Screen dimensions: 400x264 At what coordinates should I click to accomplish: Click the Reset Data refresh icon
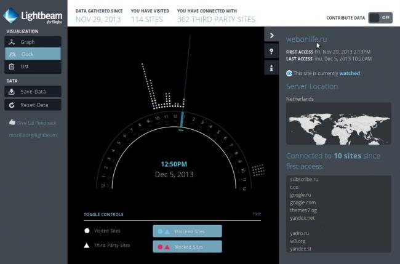pos(12,105)
